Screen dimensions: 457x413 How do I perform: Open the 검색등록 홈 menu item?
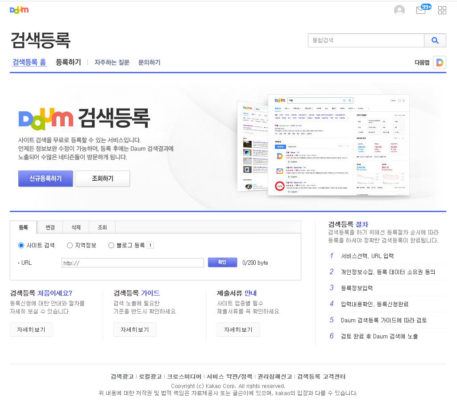pos(29,62)
